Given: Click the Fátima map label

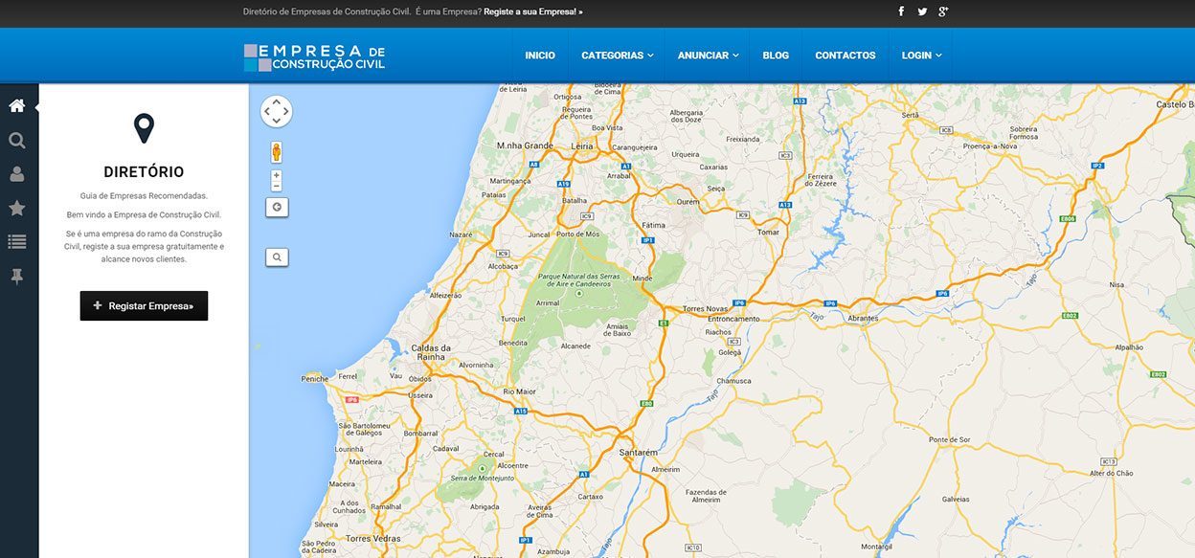Looking at the screenshot, I should [x=653, y=225].
